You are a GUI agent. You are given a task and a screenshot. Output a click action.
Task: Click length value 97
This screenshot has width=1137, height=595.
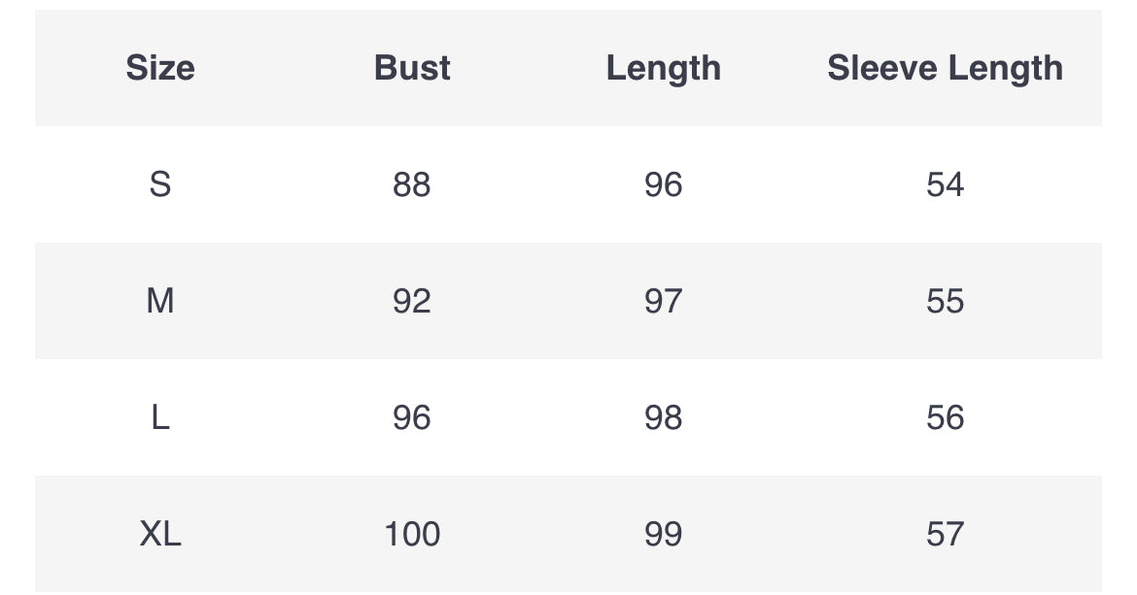(x=664, y=301)
